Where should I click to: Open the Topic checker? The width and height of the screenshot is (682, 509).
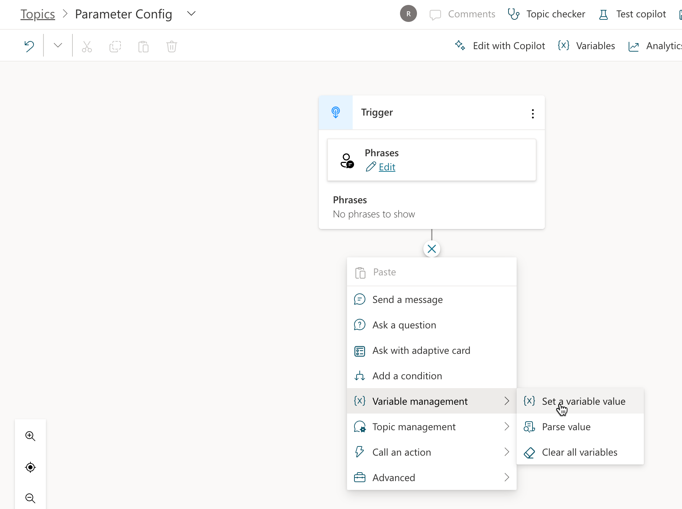(x=546, y=14)
